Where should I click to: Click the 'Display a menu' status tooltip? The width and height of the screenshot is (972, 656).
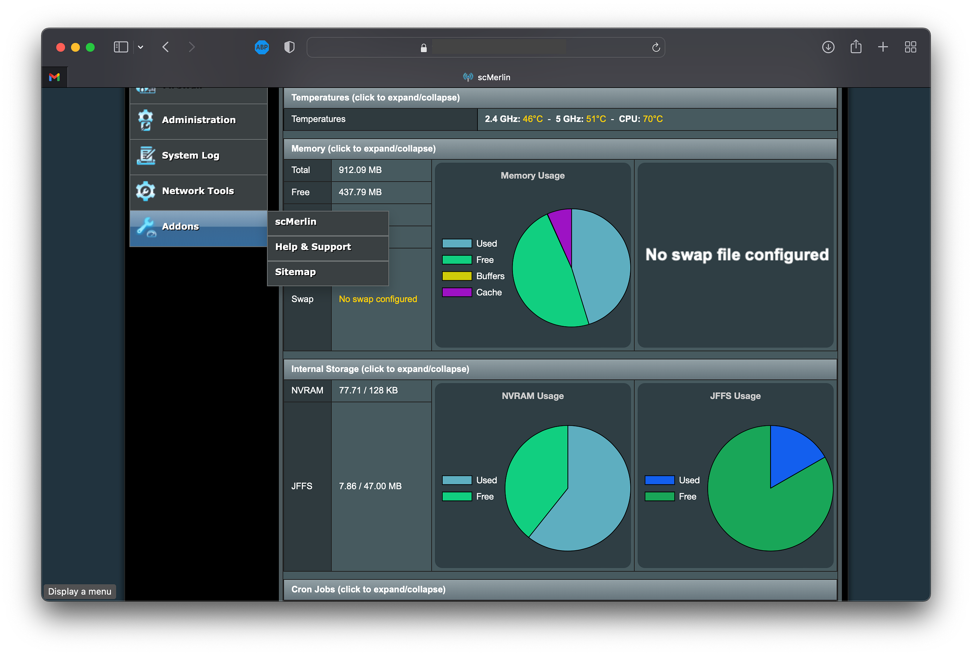point(80,591)
